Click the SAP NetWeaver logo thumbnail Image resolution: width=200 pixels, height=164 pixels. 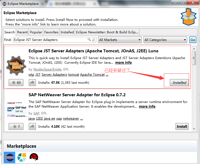pyautogui.click(x=16, y=109)
